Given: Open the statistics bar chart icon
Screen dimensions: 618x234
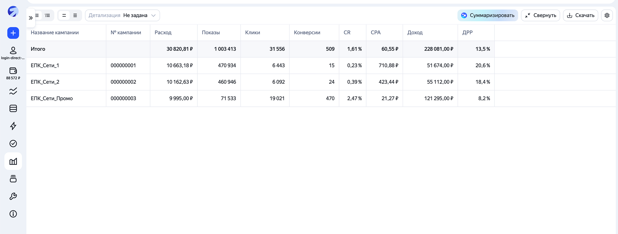Looking at the screenshot, I should 13,161.
